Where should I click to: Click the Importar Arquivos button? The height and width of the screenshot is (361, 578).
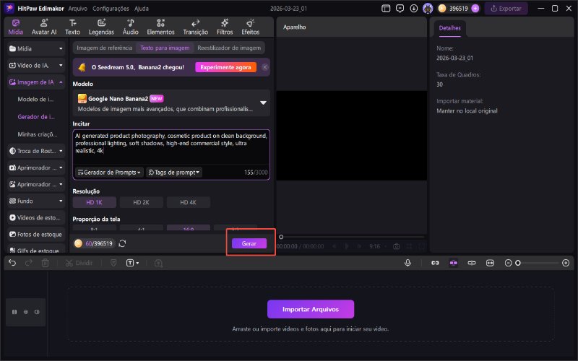coord(311,309)
